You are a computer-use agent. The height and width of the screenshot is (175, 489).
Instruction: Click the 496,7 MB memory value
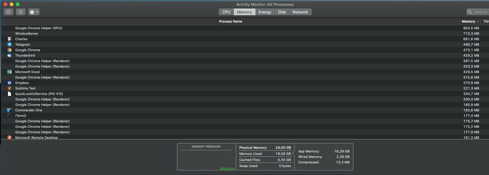pyautogui.click(x=471, y=45)
